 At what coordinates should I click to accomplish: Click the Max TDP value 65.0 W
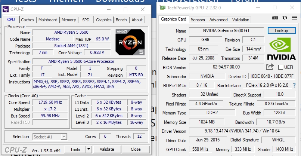[102, 39]
